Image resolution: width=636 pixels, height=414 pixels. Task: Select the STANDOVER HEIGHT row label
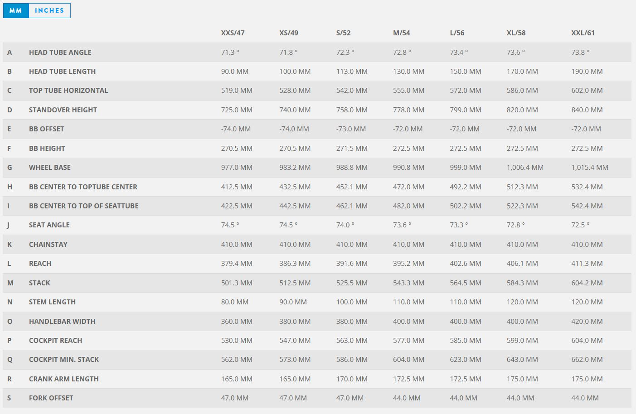[x=63, y=110]
